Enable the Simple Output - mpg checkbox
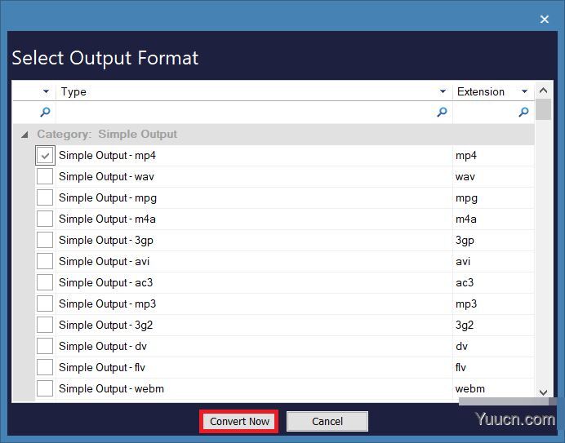The width and height of the screenshot is (565, 443). [45, 197]
